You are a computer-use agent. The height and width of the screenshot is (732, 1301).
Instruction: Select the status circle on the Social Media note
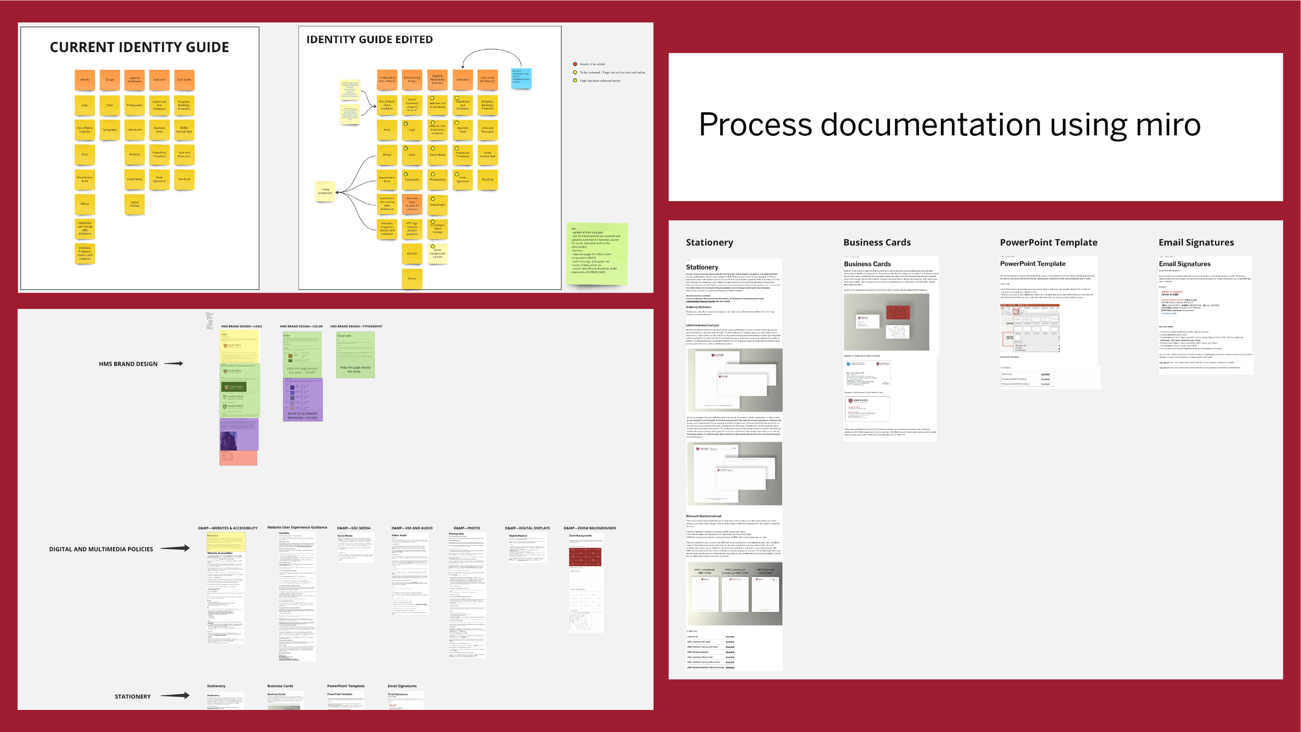coord(433,148)
